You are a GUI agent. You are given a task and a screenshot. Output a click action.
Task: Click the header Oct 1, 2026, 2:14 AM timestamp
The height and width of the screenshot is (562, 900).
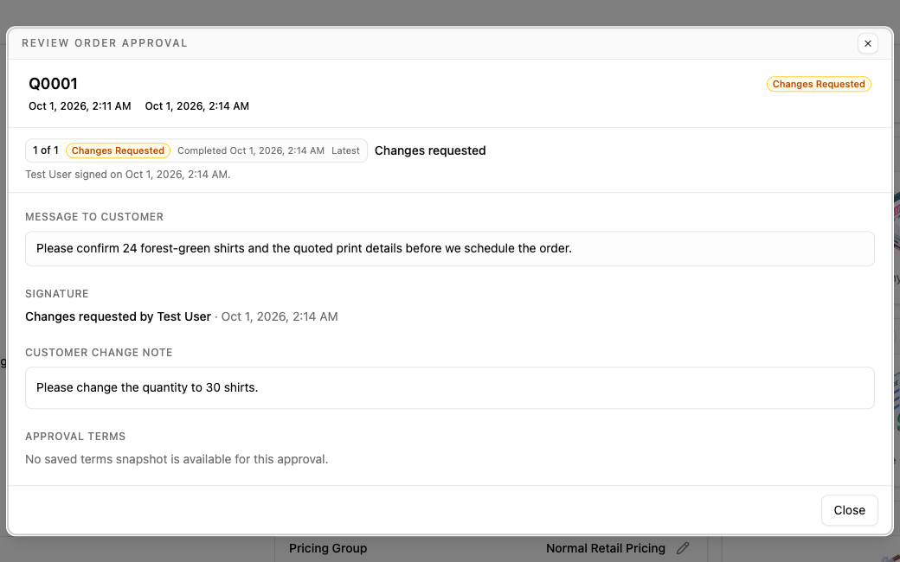pyautogui.click(x=197, y=106)
